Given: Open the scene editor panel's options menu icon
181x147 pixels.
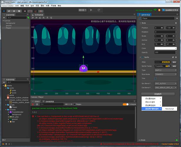Looking at the screenshot, I should [134, 14].
